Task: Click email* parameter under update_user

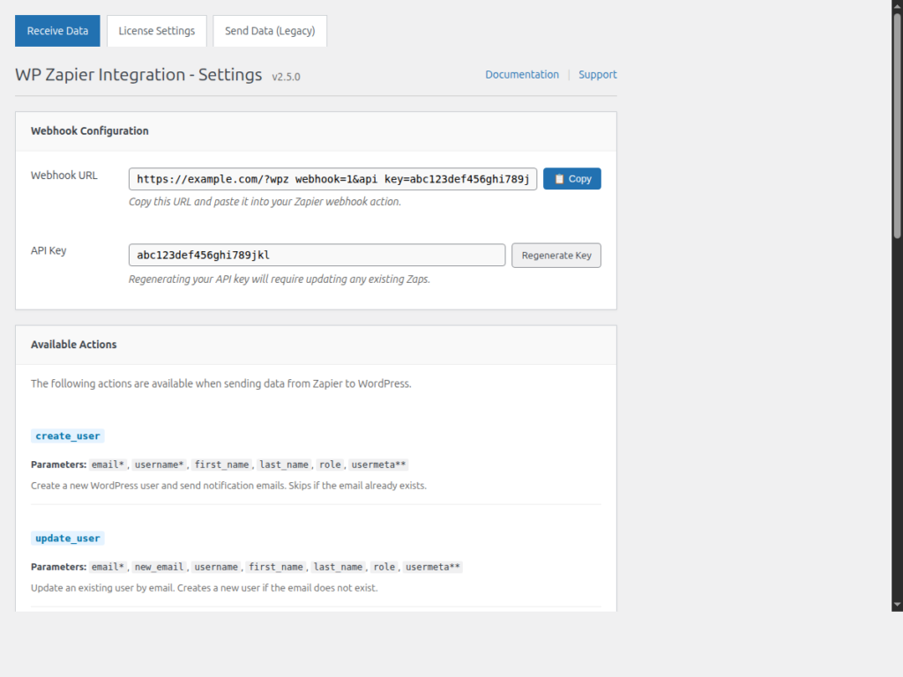Action: pos(108,568)
